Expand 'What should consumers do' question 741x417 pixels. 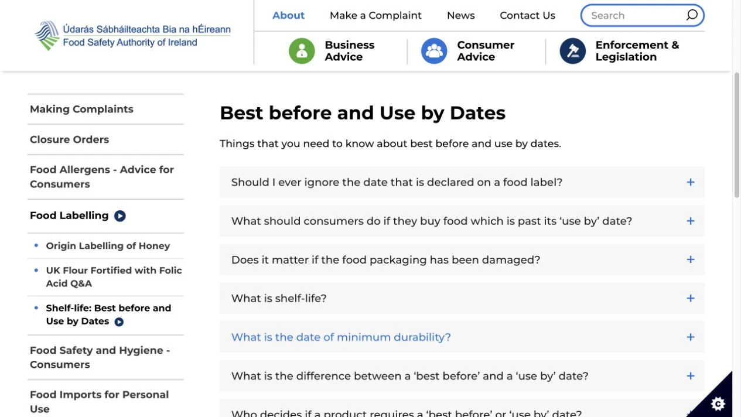pyautogui.click(x=462, y=221)
